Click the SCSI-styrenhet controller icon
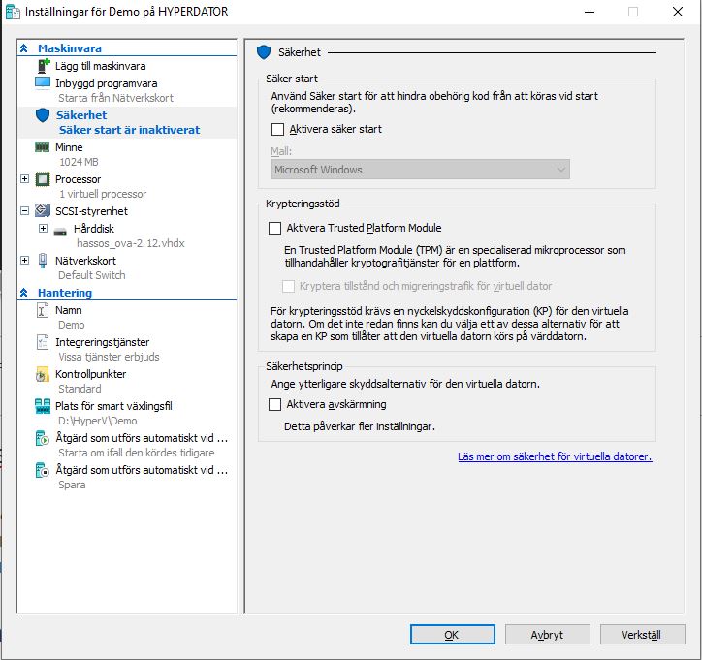 pyautogui.click(x=43, y=210)
